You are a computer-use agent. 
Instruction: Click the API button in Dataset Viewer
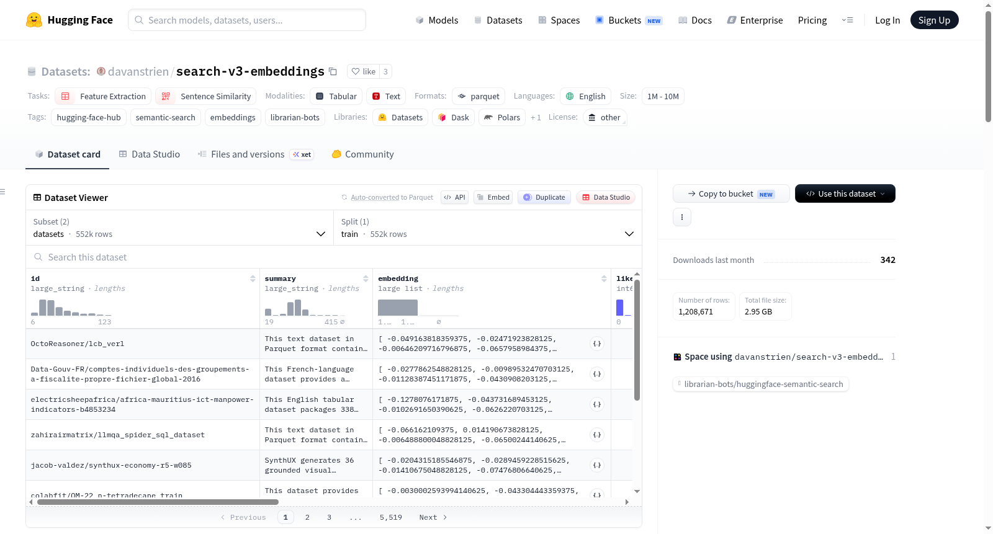pyautogui.click(x=454, y=197)
